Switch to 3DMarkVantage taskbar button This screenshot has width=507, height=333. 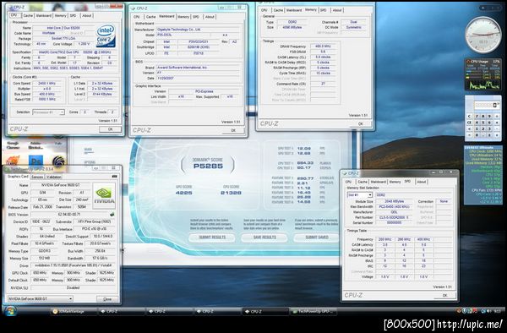tap(74, 311)
